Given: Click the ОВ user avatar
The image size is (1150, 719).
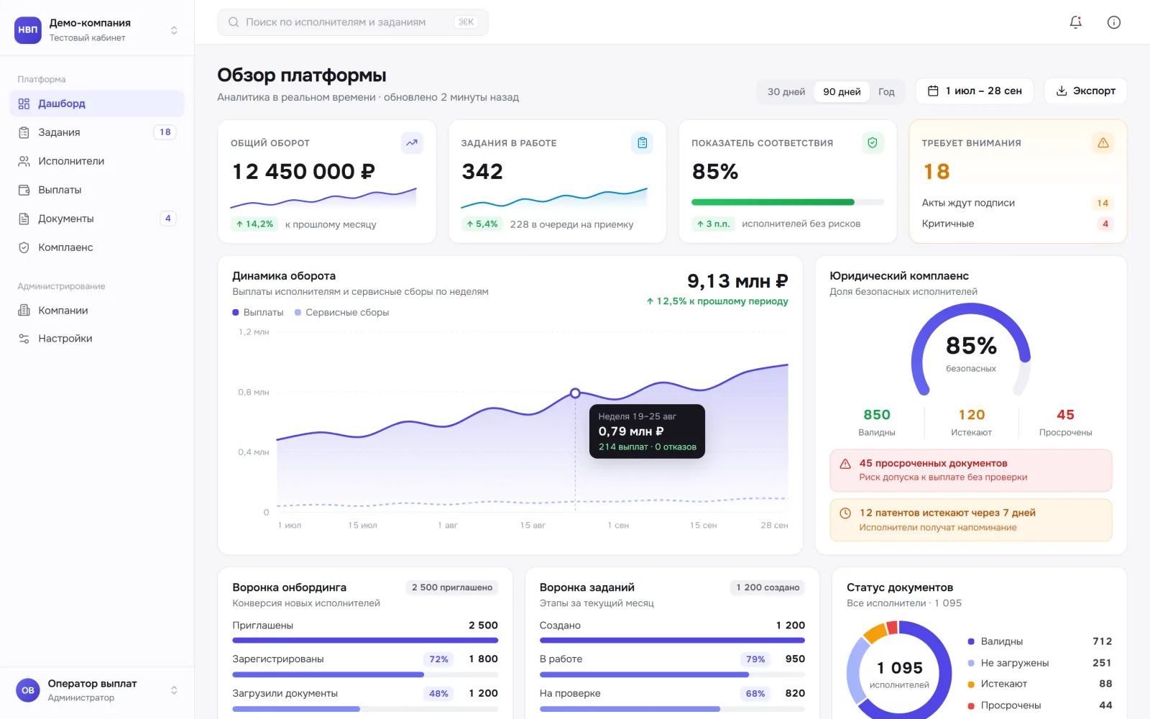Looking at the screenshot, I should pos(28,690).
